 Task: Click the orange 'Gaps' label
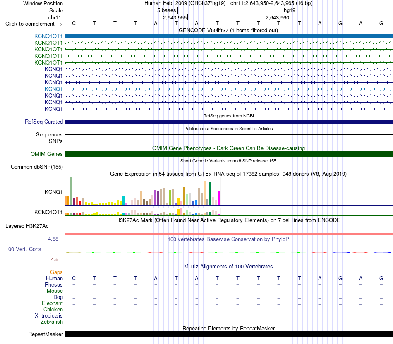(x=56, y=272)
